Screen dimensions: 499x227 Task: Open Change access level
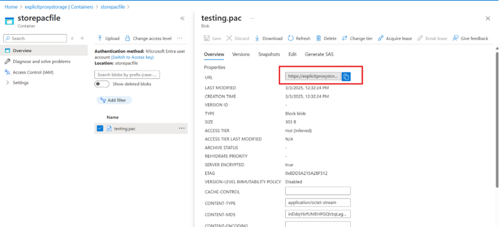(x=148, y=38)
